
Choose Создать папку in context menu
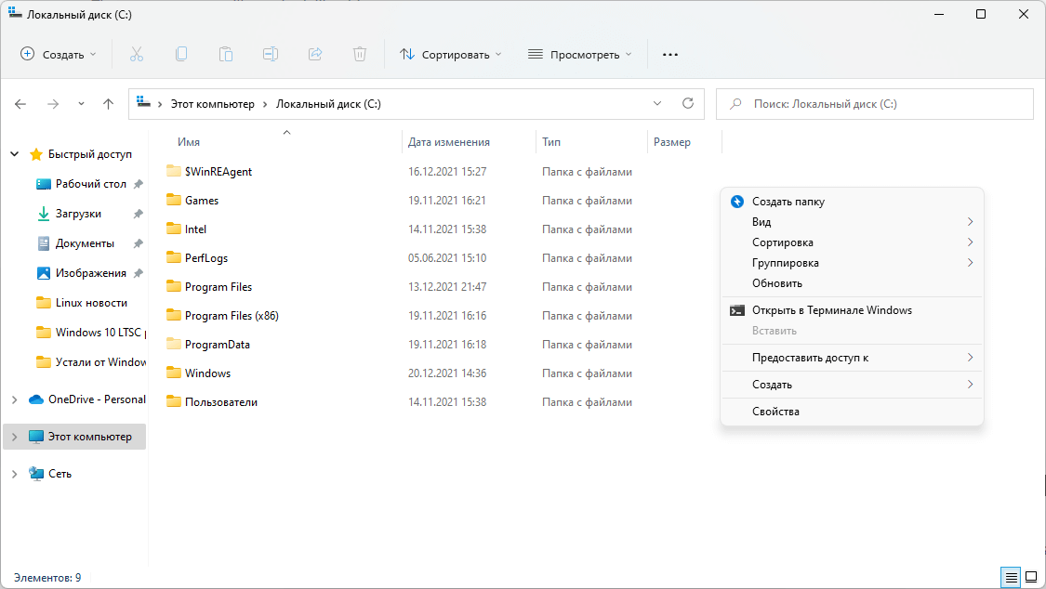tap(852, 202)
